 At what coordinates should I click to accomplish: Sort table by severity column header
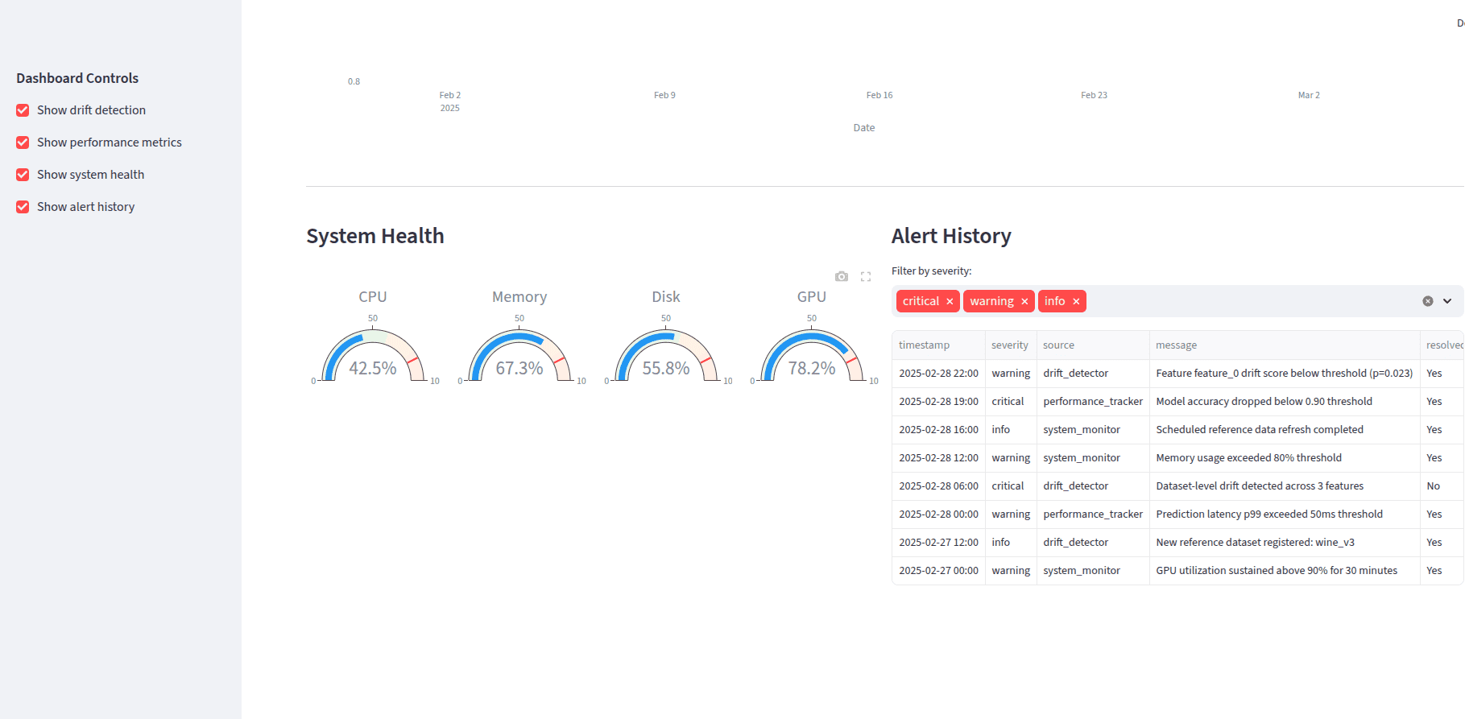tap(1011, 345)
